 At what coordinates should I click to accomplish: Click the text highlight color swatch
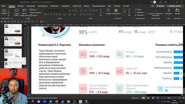pos(70,14)
